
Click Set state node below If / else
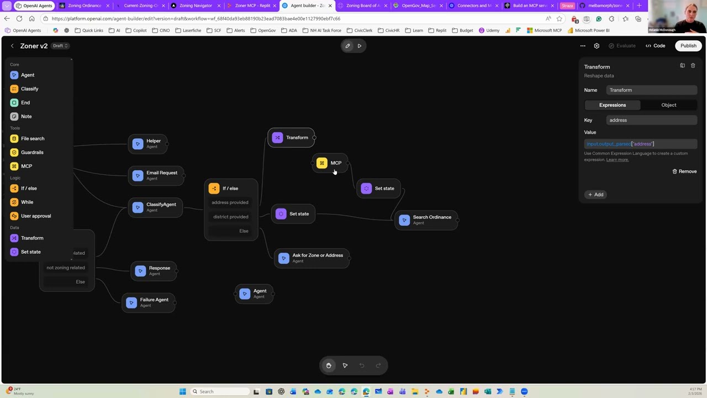[293, 214]
